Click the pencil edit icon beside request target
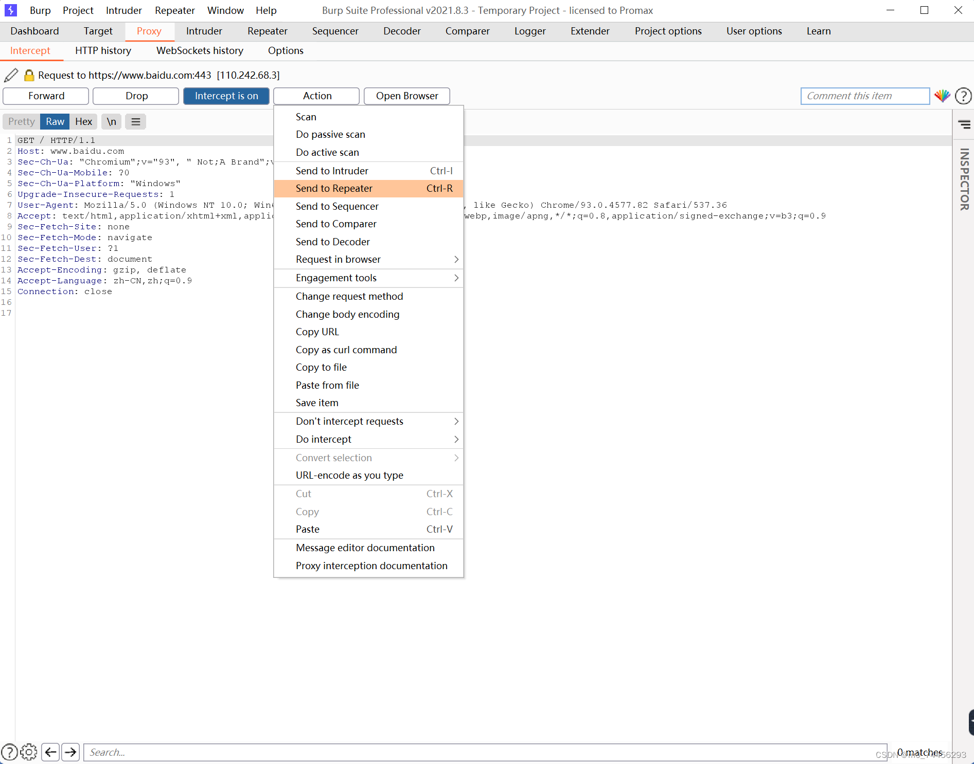 [11, 75]
